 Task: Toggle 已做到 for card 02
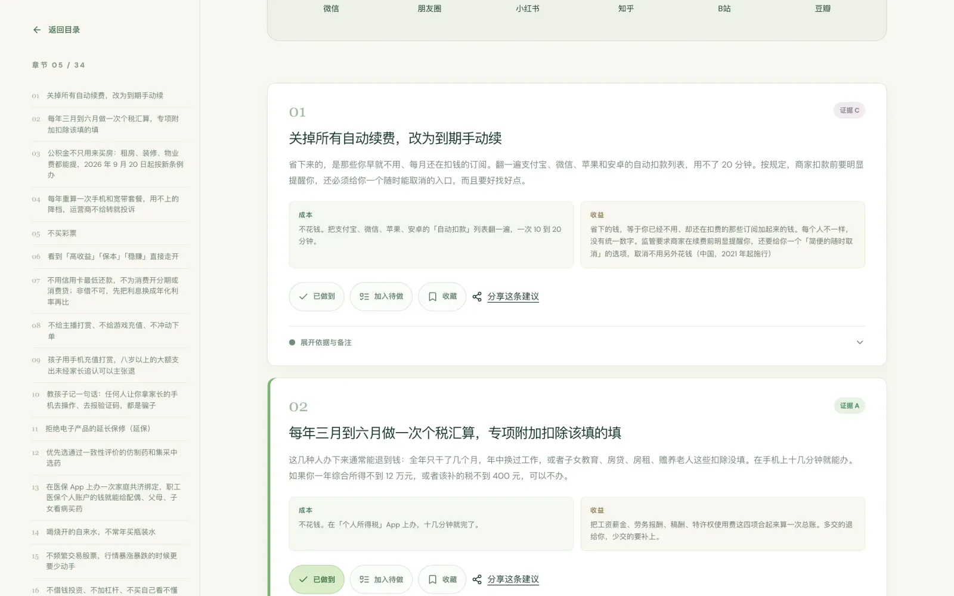(317, 579)
